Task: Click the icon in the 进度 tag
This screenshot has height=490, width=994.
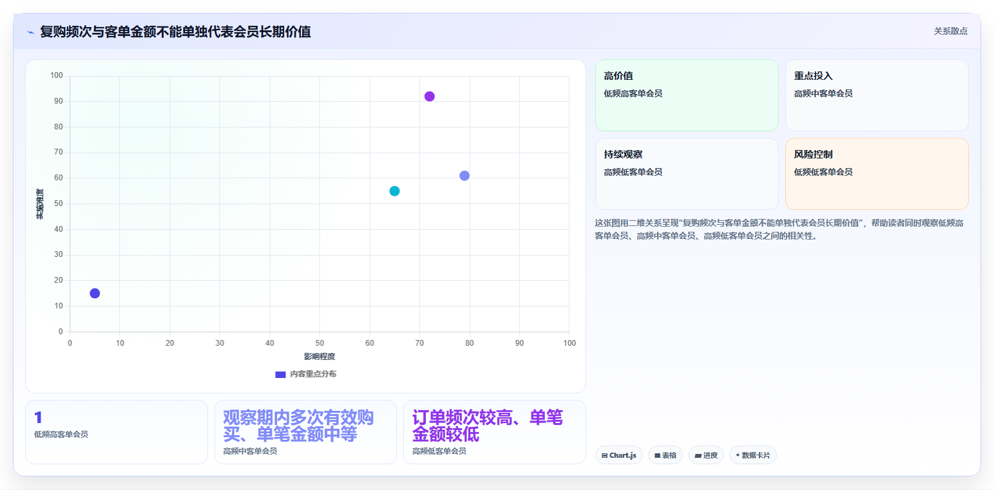Action: [698, 455]
